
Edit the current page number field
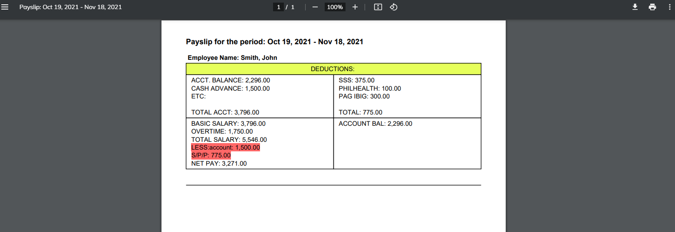(278, 7)
